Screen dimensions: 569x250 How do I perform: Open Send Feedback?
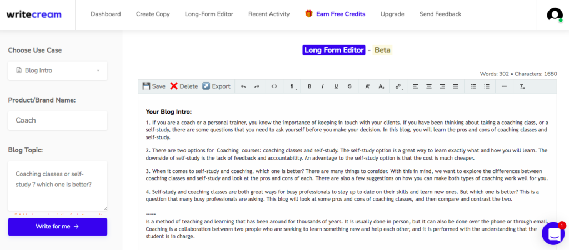440,14
